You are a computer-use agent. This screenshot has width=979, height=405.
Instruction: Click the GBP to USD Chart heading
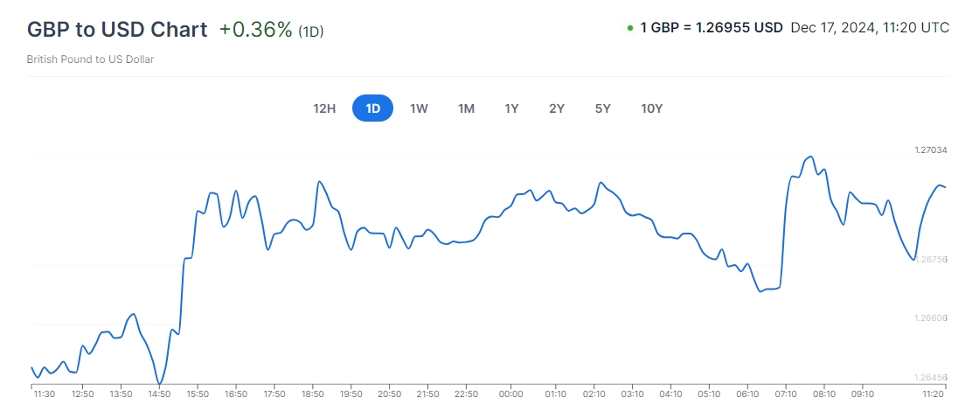coord(117,29)
